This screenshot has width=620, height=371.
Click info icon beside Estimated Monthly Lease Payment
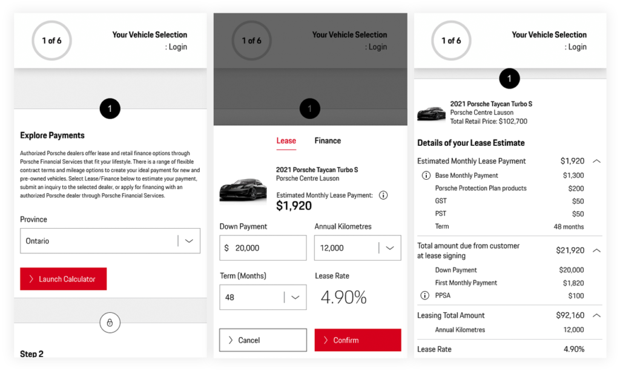click(x=383, y=195)
